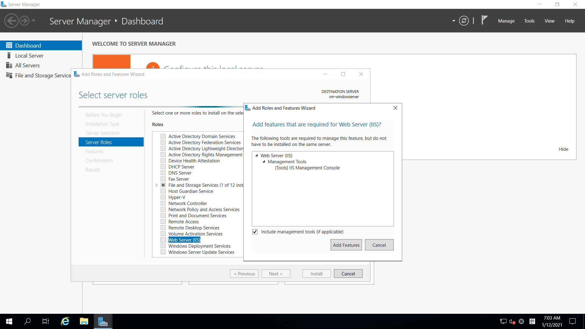Open Local Server from sidebar
The height and width of the screenshot is (329, 585).
[x=29, y=56]
